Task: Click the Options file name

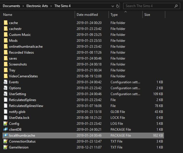Action: 15,88
